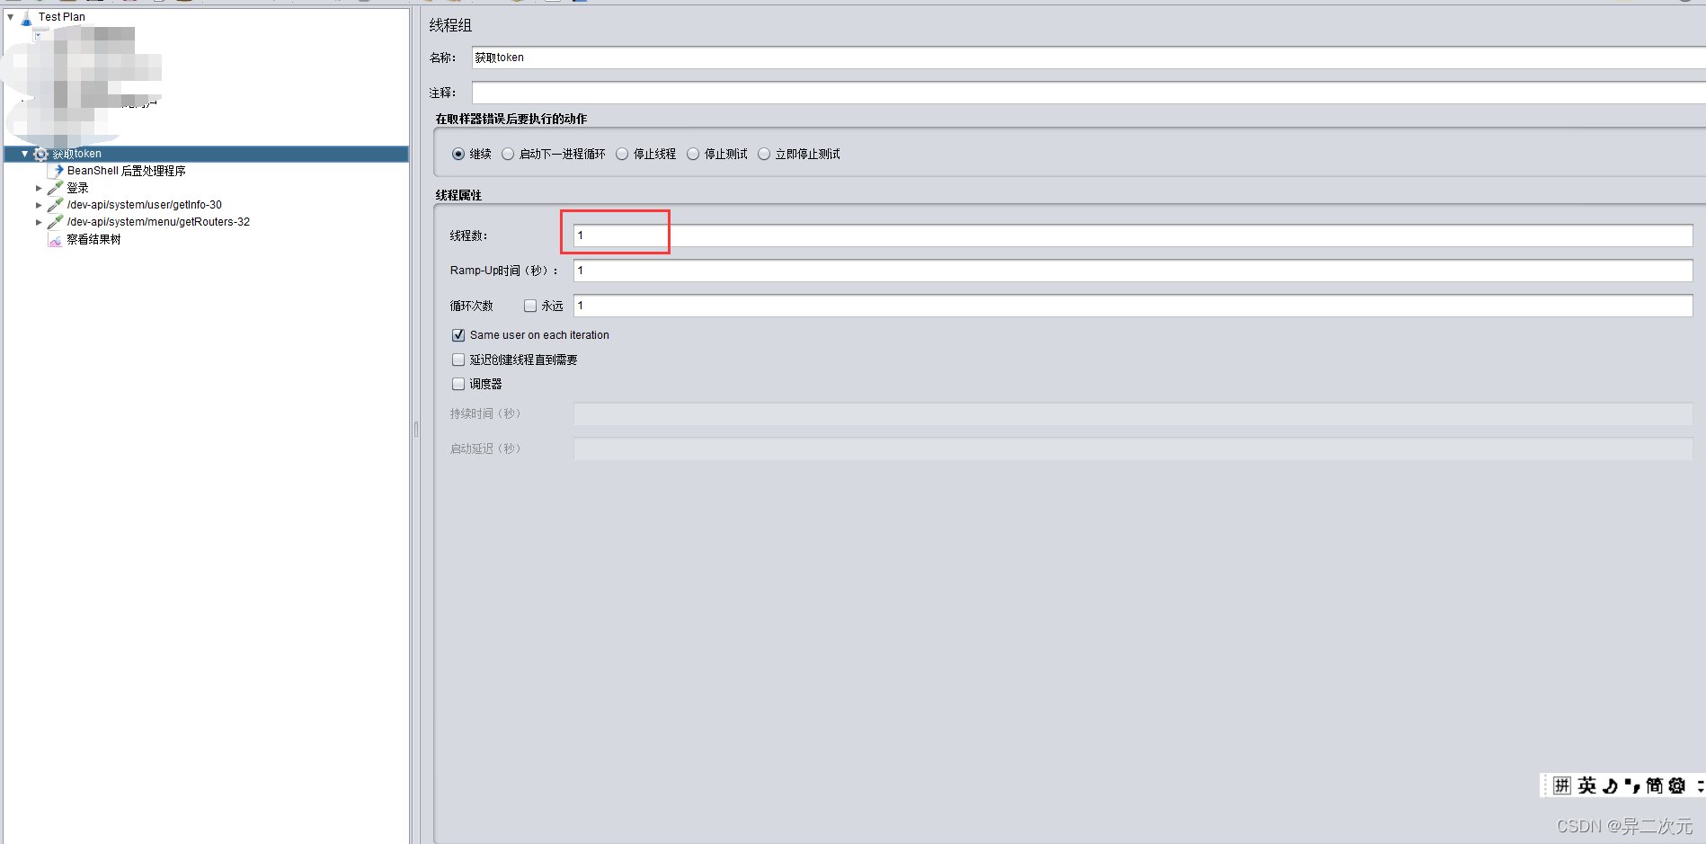Click the Test Plan flask icon
Screen dimensions: 1706x844
pyautogui.click(x=26, y=17)
